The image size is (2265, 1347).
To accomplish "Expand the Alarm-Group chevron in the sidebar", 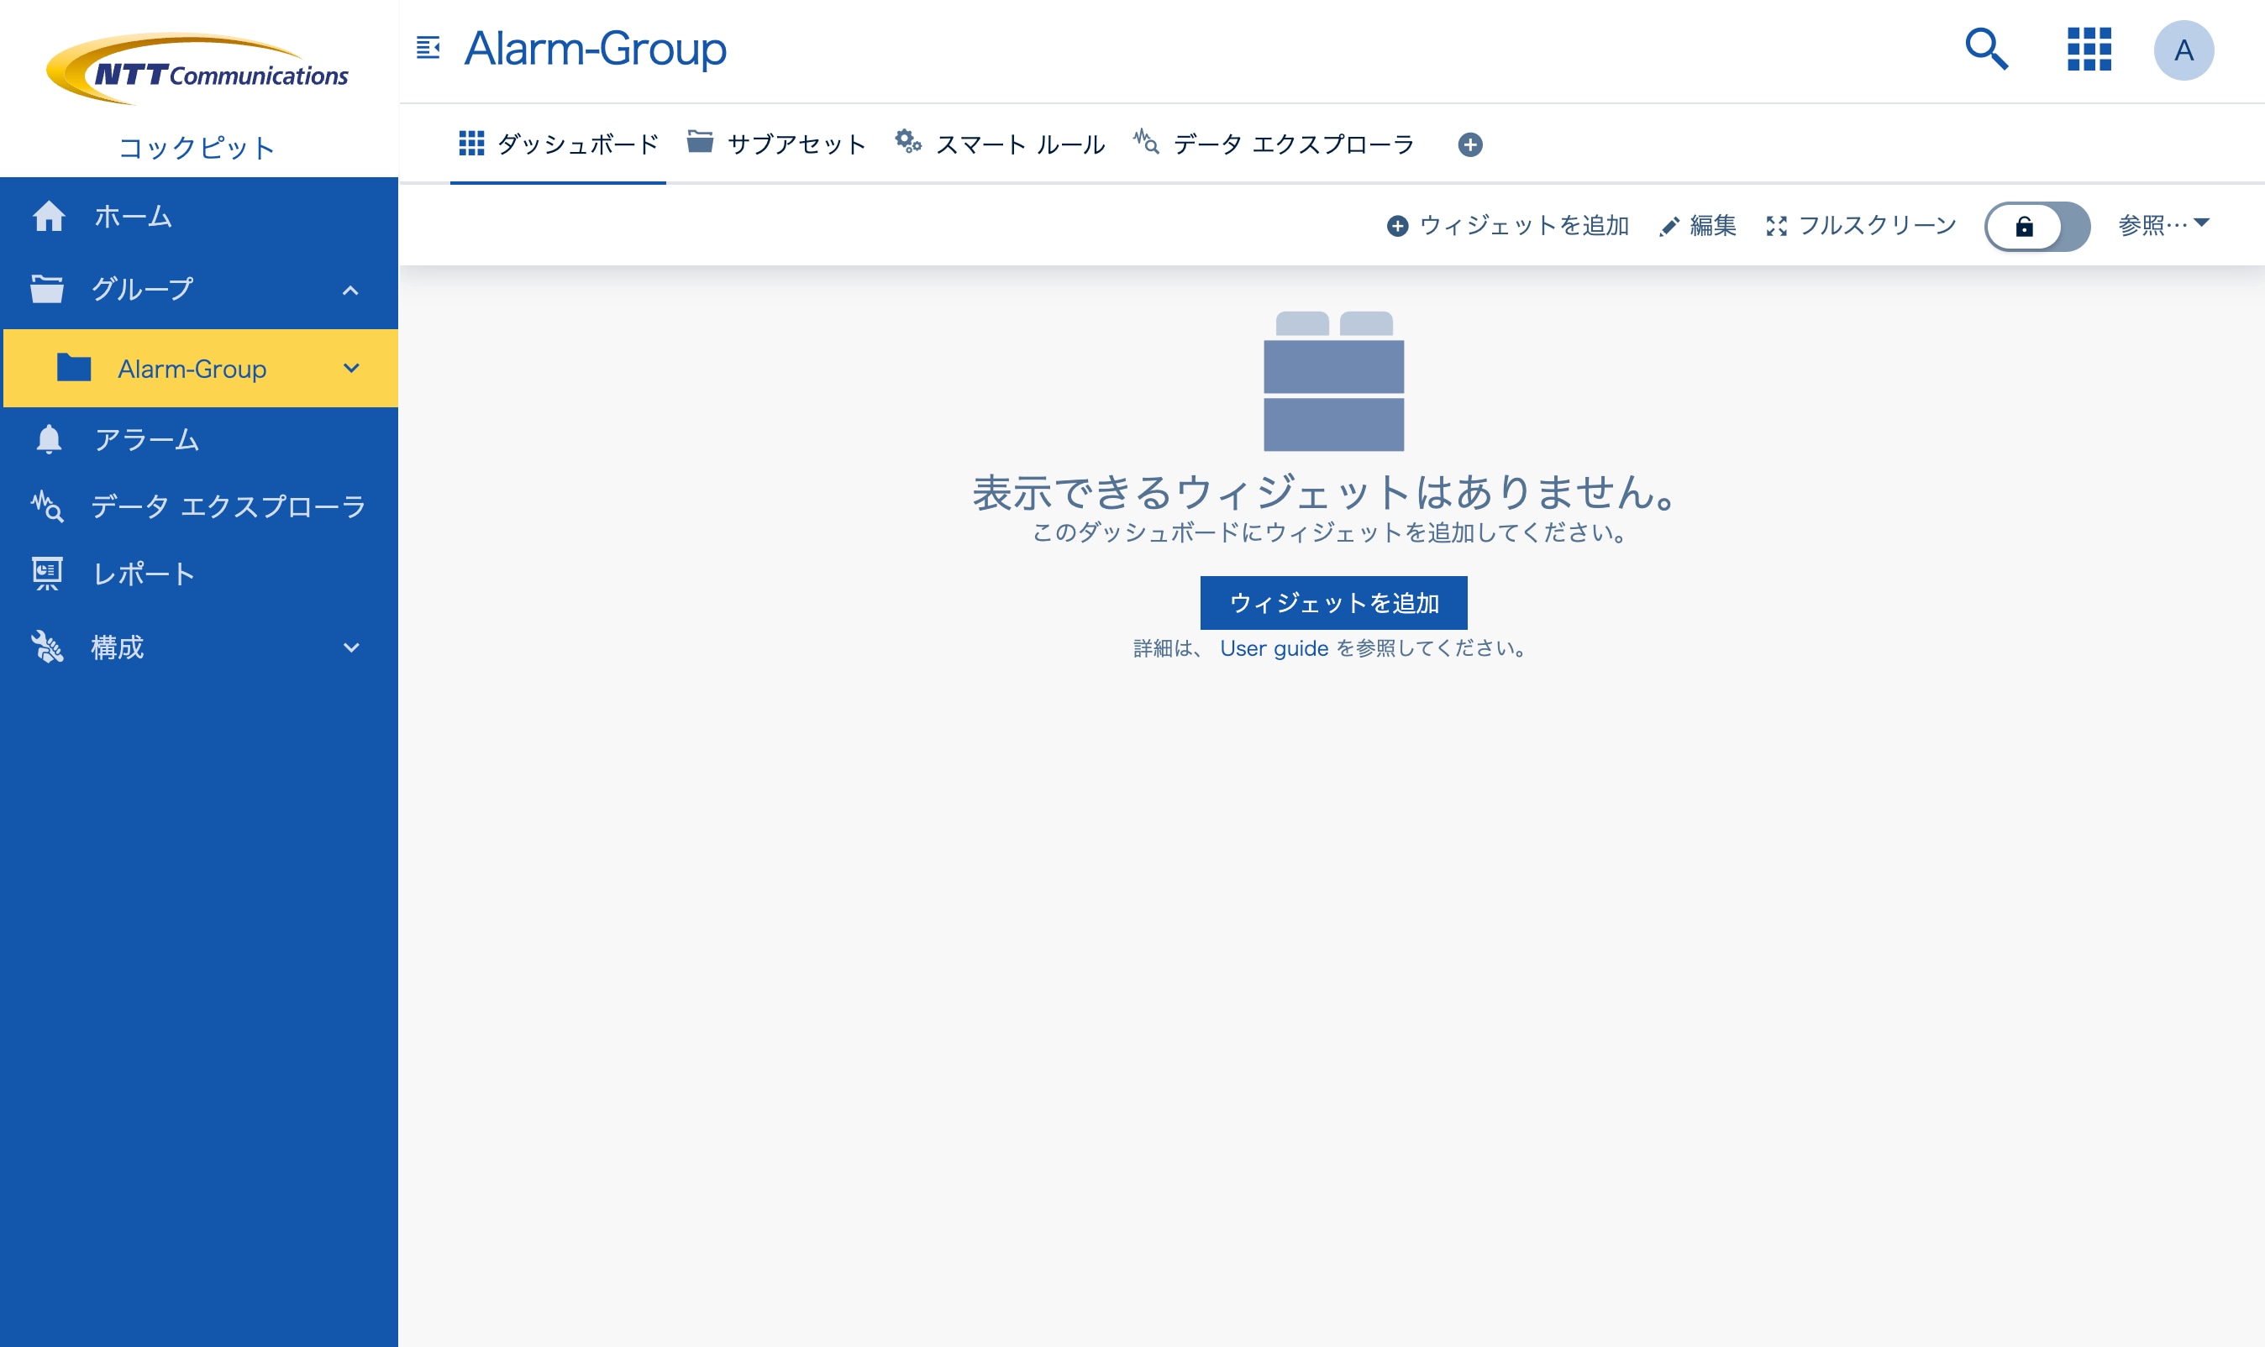I will click(x=351, y=368).
